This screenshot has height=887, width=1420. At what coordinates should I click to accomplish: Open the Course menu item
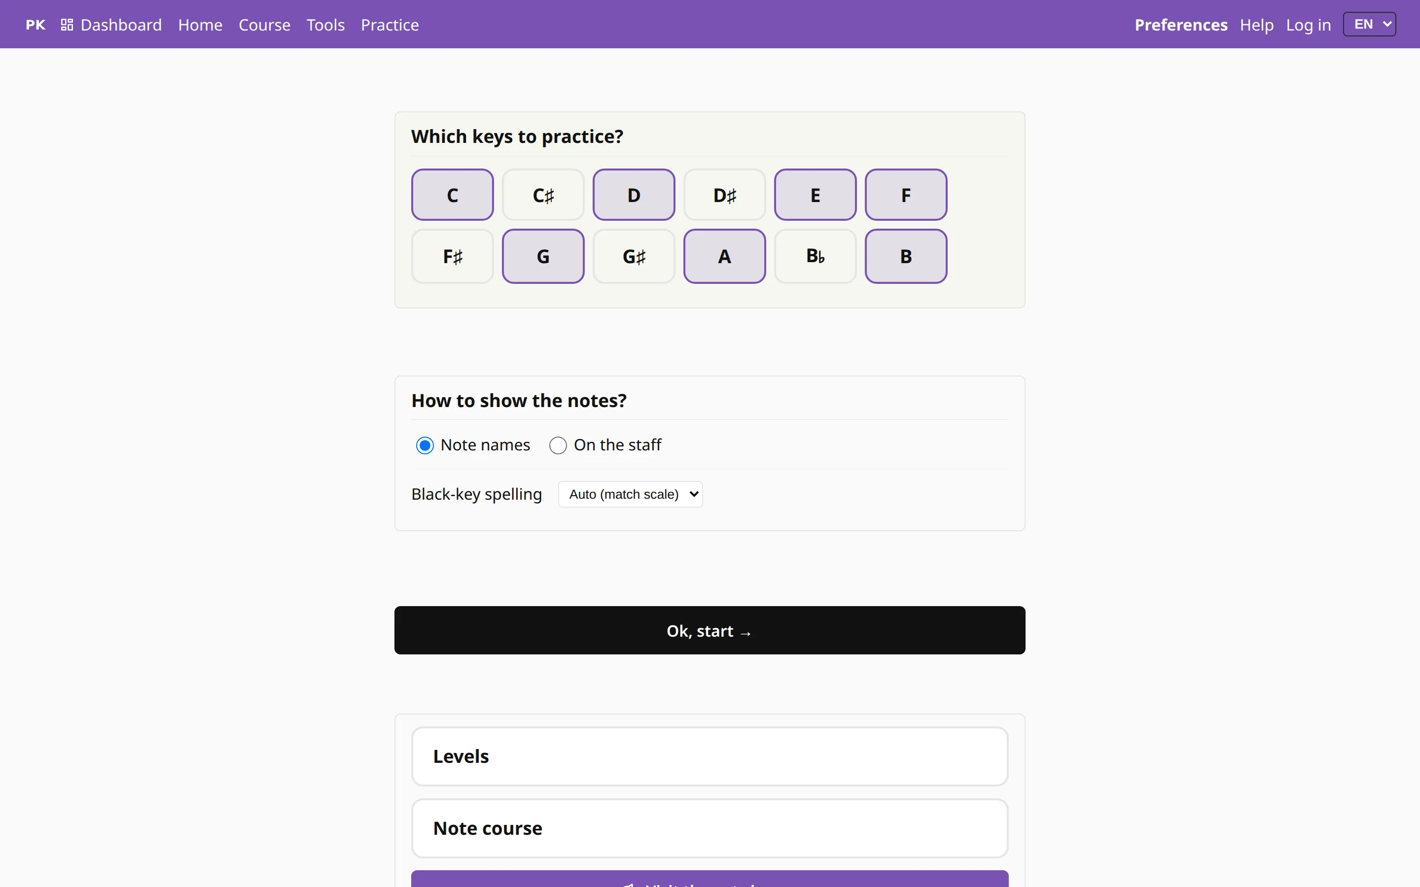tap(264, 25)
